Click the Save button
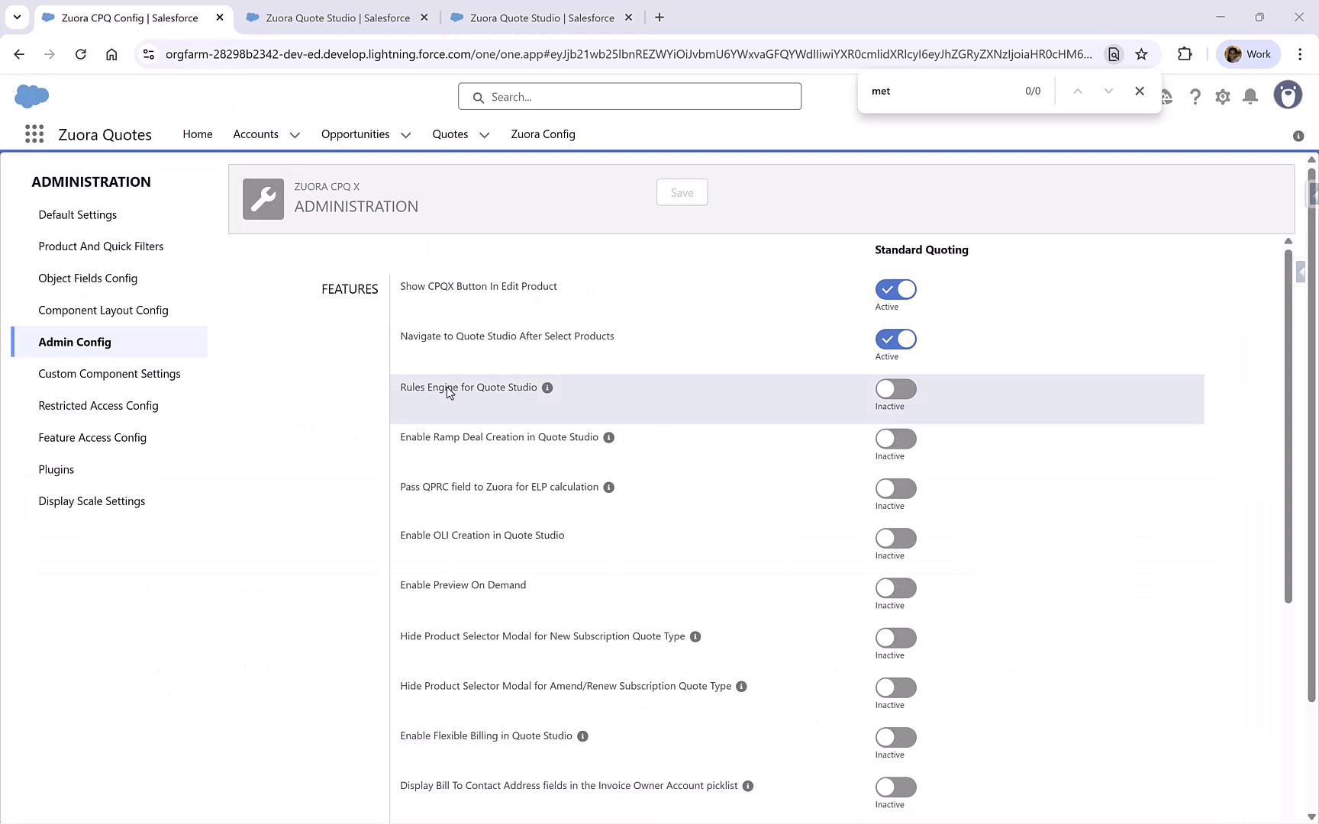The width and height of the screenshot is (1319, 824). click(682, 192)
